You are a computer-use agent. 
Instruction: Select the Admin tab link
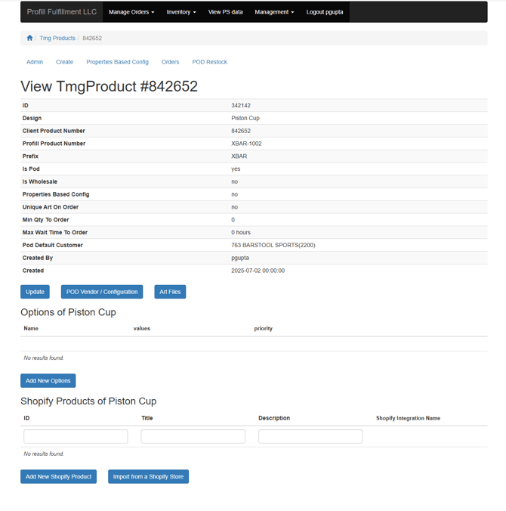[35, 62]
